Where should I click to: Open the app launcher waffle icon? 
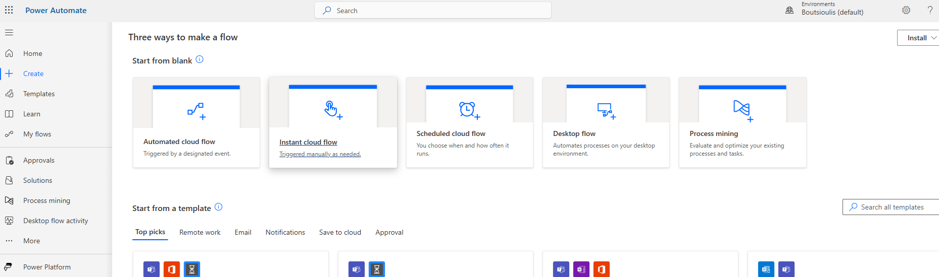9,10
